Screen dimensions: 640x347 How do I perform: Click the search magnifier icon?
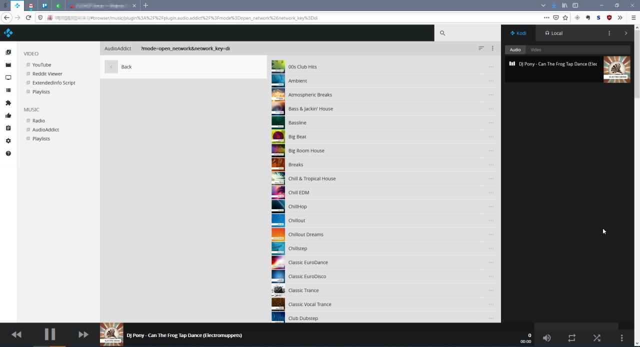tap(442, 33)
